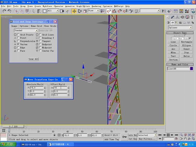Click the Pan hand viewport control
This screenshot has width=196, height=147.
[x=185, y=139]
